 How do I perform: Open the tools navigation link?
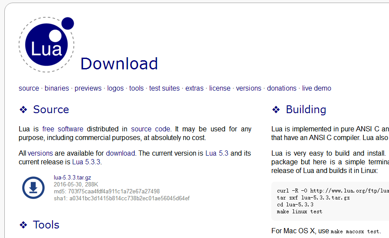click(x=136, y=88)
